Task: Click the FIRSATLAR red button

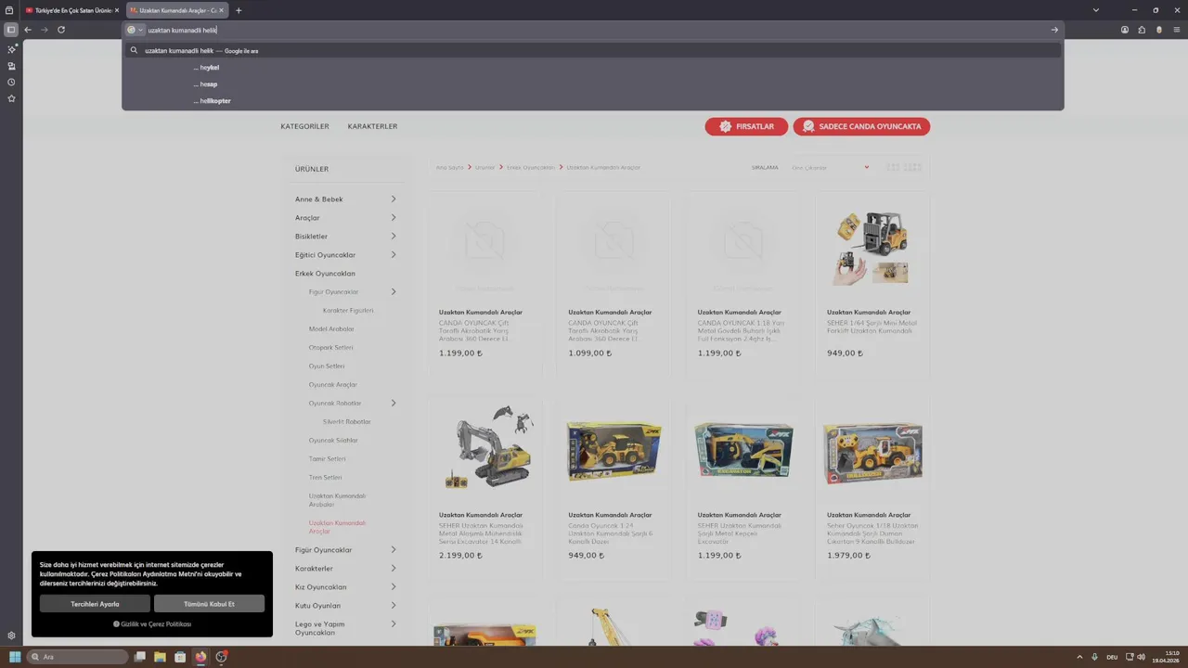Action: click(x=746, y=126)
